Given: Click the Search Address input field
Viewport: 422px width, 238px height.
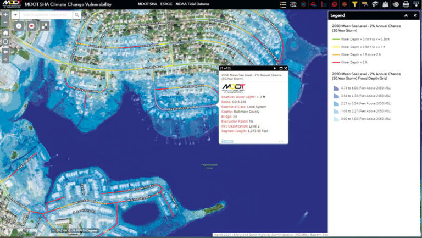Looking at the screenshot, I should [46, 15].
